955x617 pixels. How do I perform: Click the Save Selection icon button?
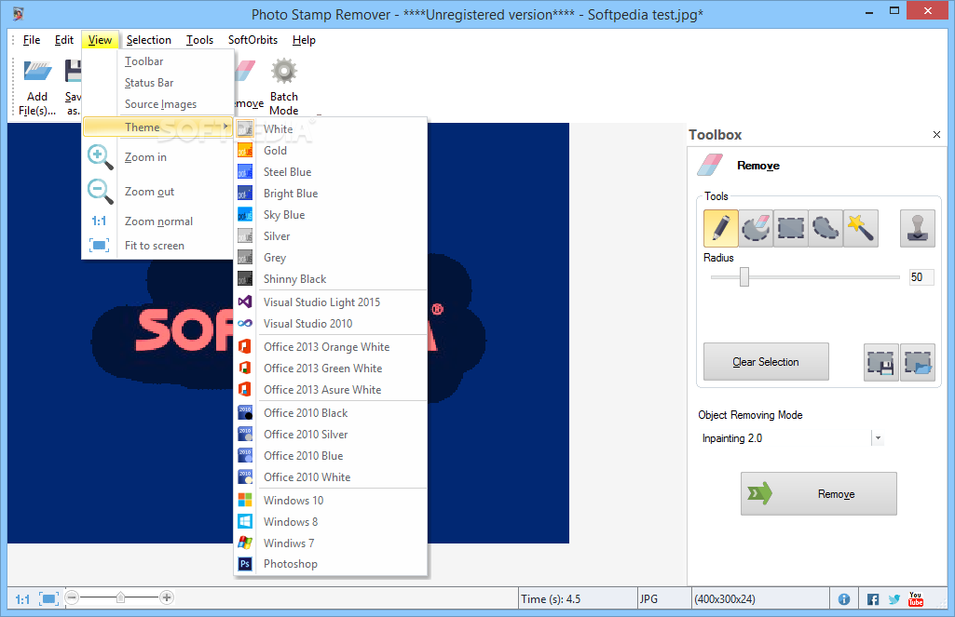pyautogui.click(x=880, y=363)
